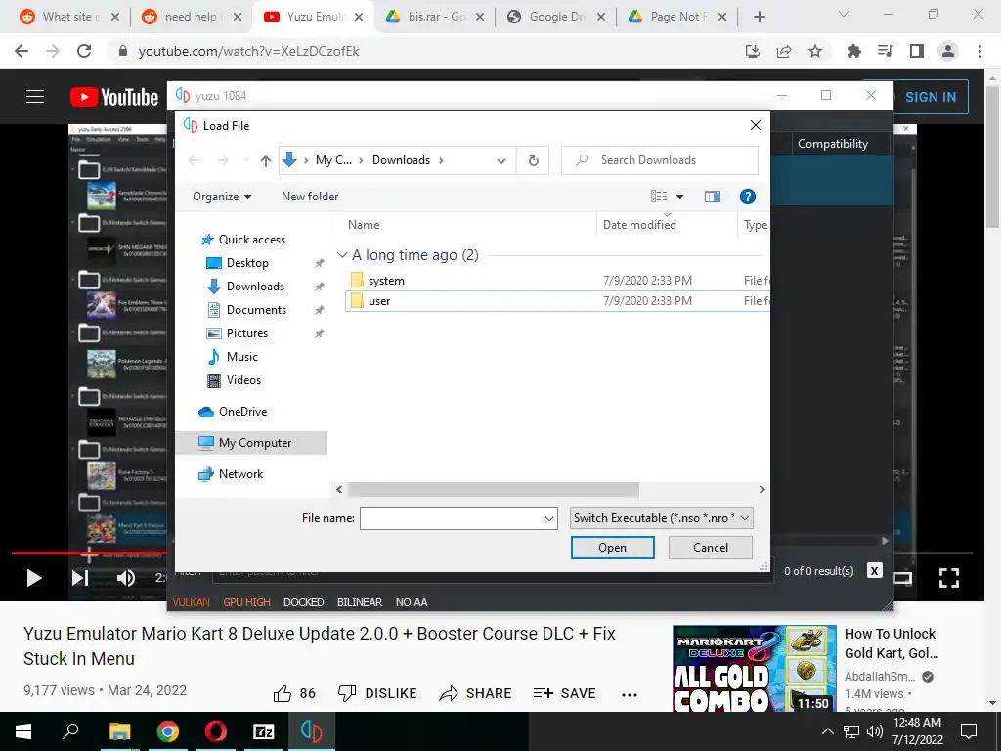Click the YouTube SIGN IN button
The width and height of the screenshot is (1001, 751).
pyautogui.click(x=931, y=97)
